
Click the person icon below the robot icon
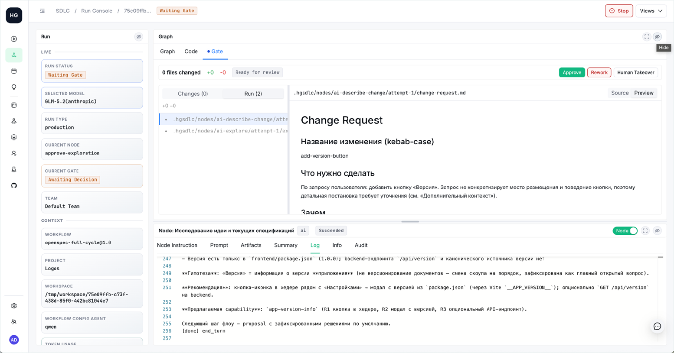14,153
